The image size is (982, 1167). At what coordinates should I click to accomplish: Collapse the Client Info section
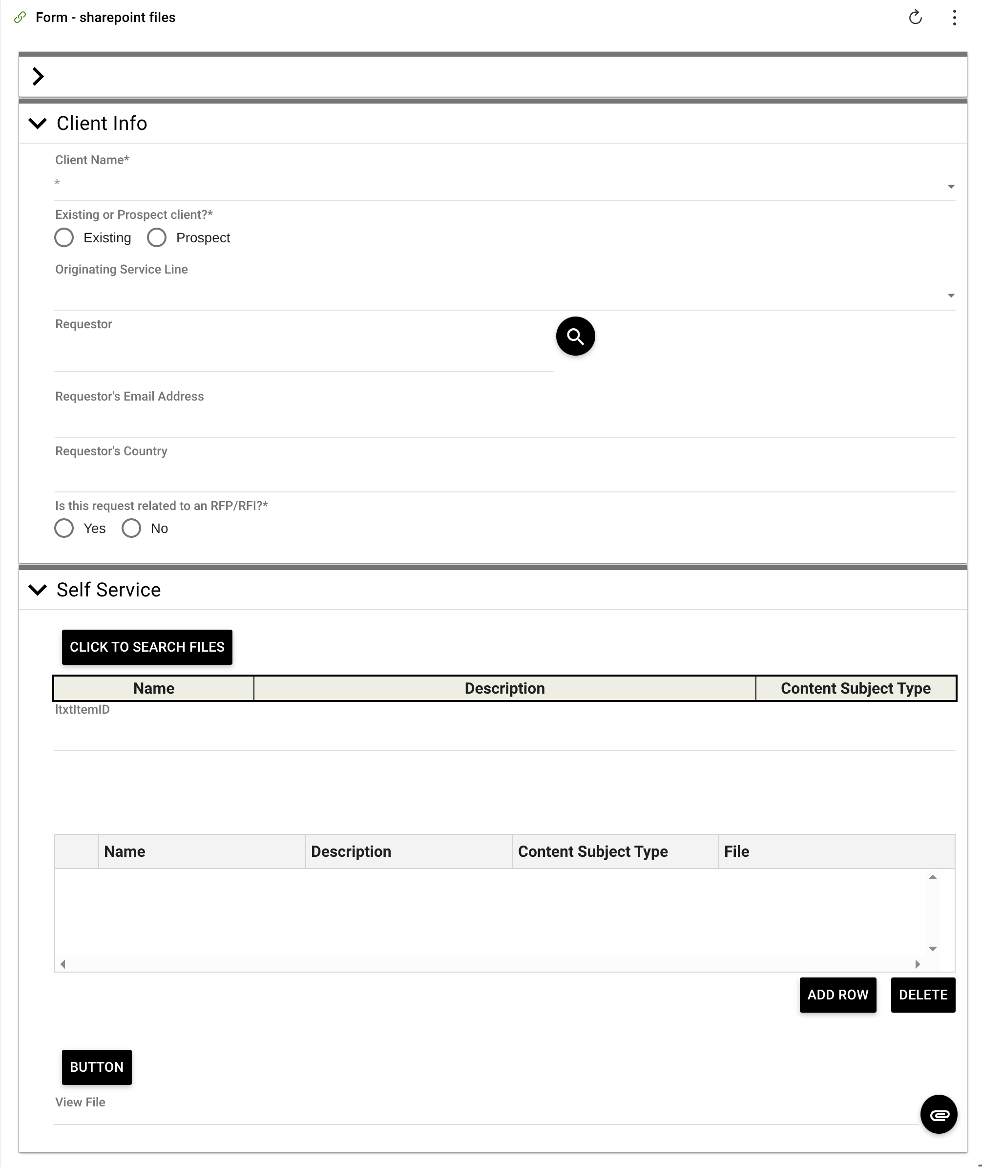coord(38,124)
